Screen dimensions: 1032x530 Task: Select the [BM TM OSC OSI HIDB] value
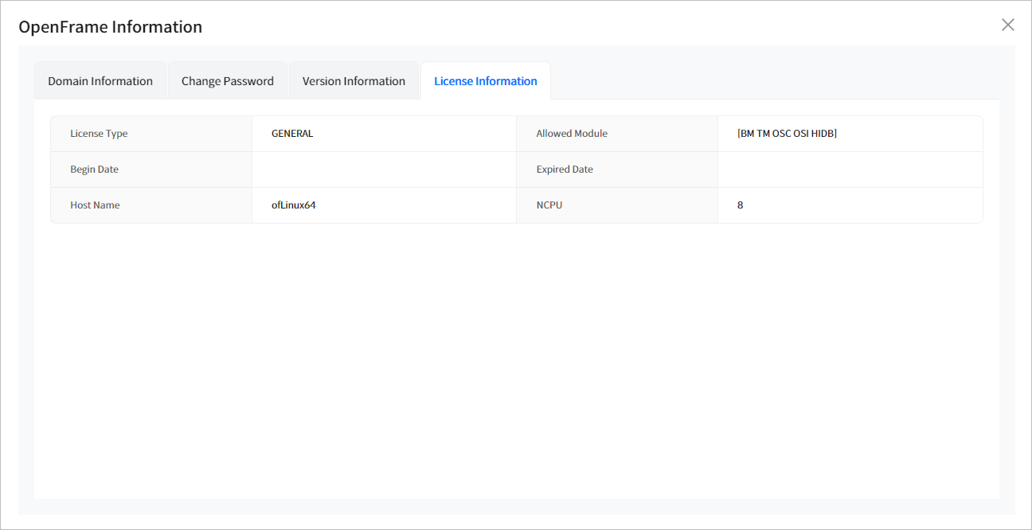pyautogui.click(x=787, y=134)
